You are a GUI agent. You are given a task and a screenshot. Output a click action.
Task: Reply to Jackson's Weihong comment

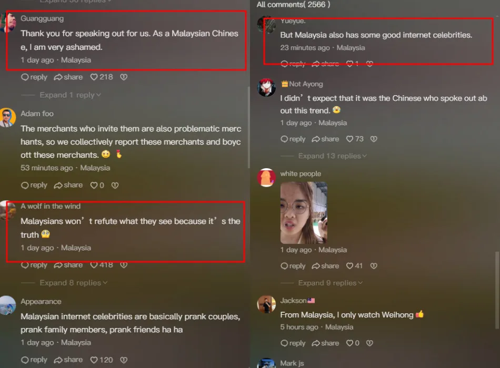[293, 343]
